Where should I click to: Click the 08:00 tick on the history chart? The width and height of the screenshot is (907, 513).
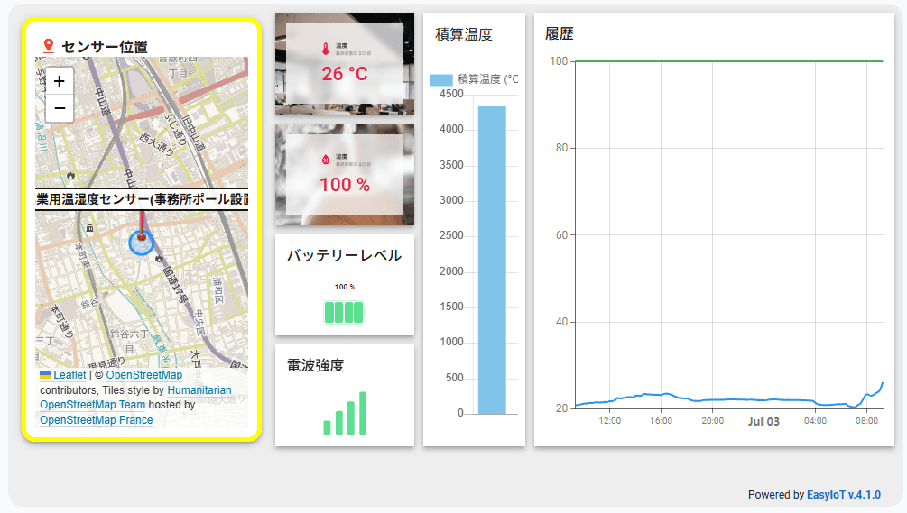click(x=866, y=420)
